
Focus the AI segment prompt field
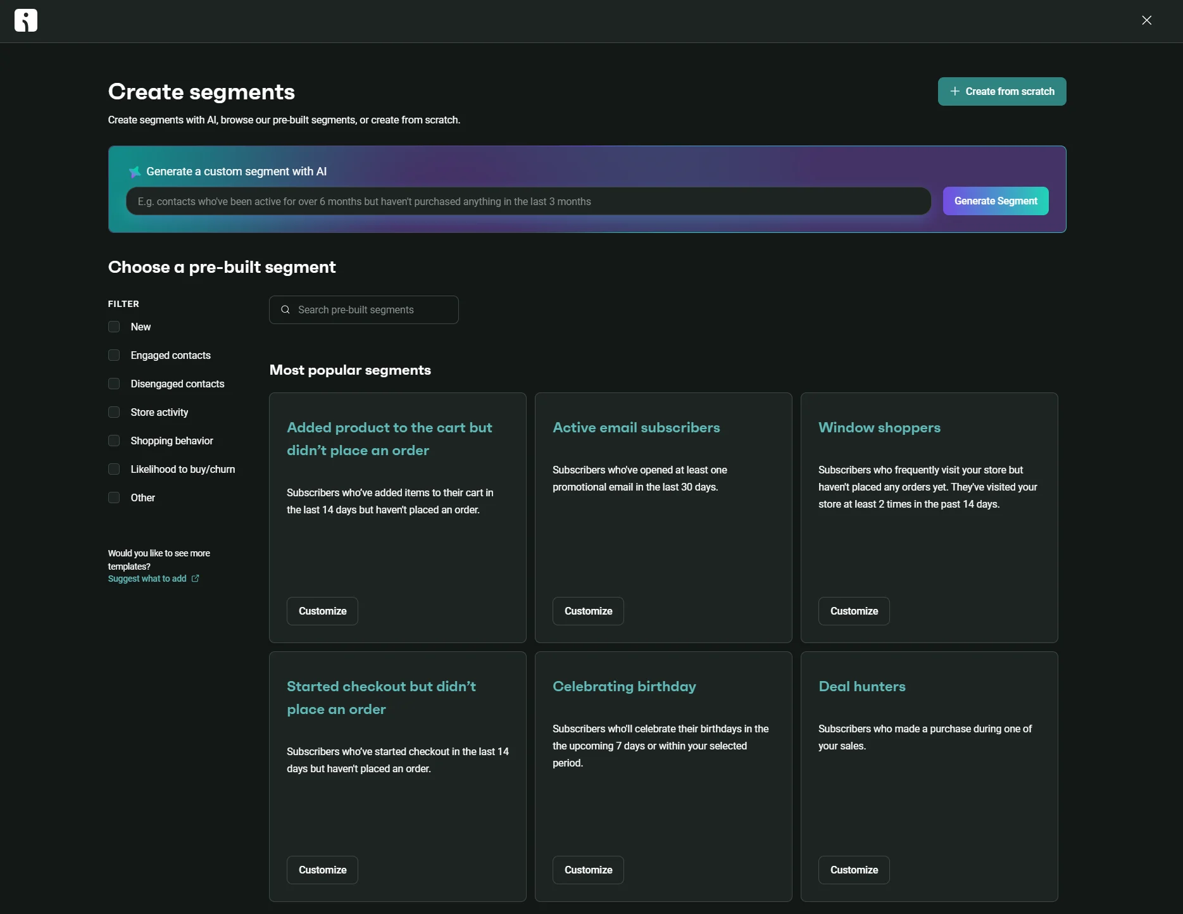tap(529, 201)
